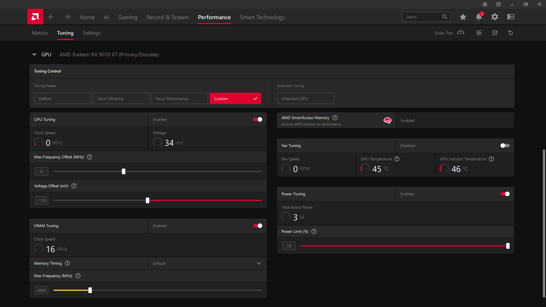Click the Stress Test gauge icon

click(x=461, y=33)
